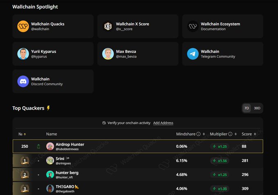Click the Wallchain X Score logo icon

point(108,26)
